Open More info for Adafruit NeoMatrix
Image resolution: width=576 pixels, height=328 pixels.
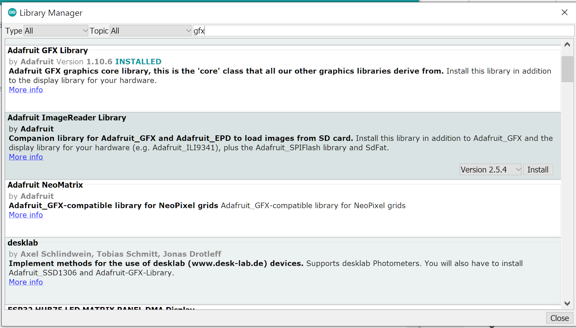26,215
